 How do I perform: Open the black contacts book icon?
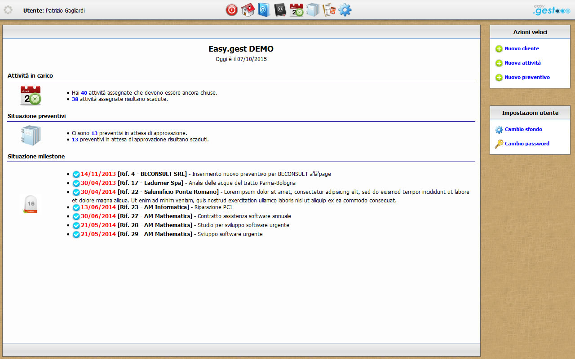280,10
